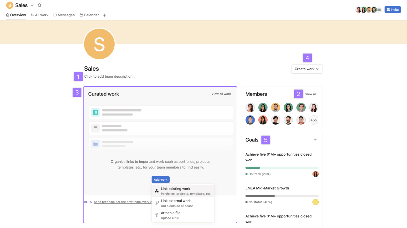The height and width of the screenshot is (228, 407).
Task: Open the Messages tab
Action: 64,15
